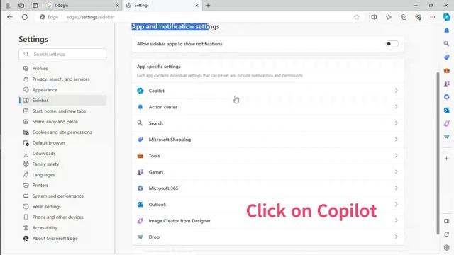
Task: Expand the Search app settings chevron
Action: pos(396,123)
